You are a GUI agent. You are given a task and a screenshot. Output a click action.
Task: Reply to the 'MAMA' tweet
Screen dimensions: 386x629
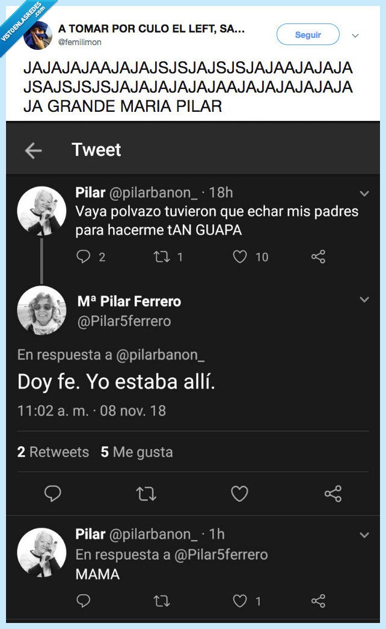[83, 601]
